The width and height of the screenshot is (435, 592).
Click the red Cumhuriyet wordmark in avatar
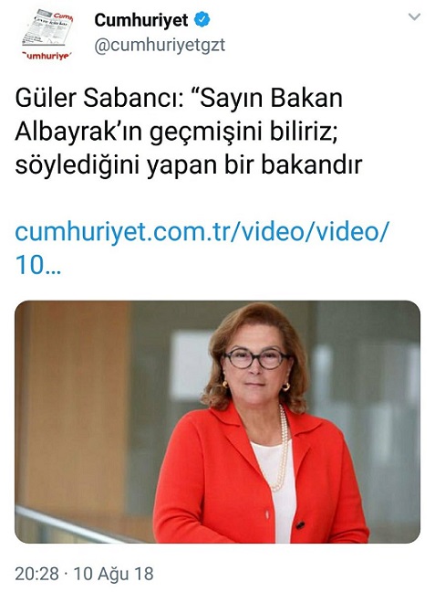(47, 56)
